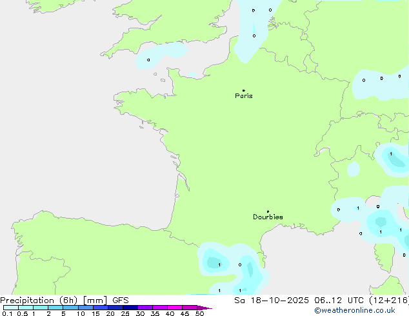This screenshot has width=409, height=316.
Task: Select the Sa 18-10-2025 06..12 UTC date text
Action: pyautogui.click(x=301, y=301)
